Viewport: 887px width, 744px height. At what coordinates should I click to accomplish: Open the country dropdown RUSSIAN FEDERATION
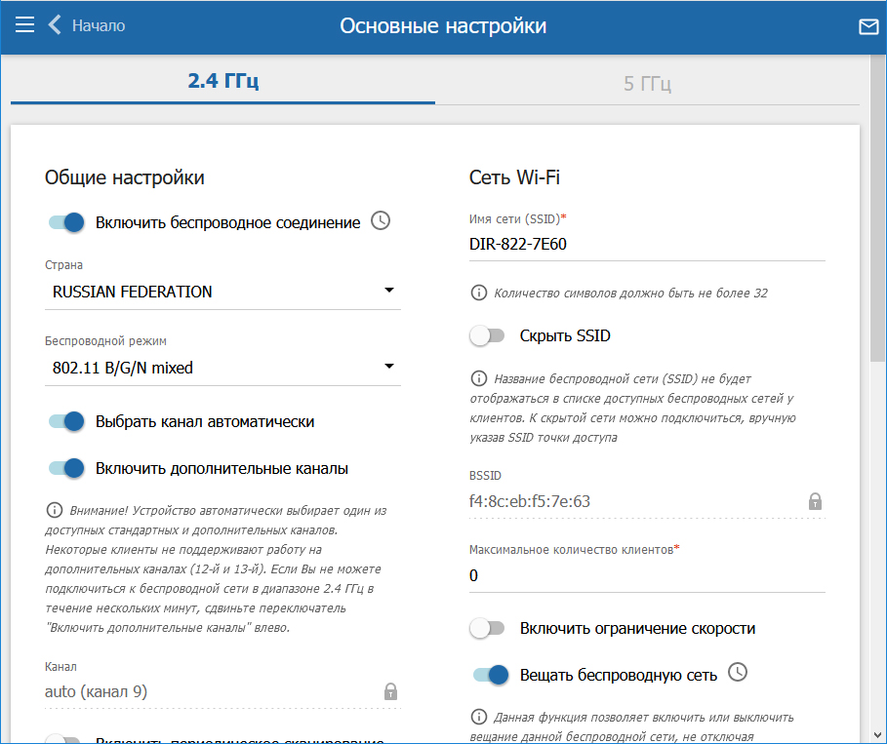click(222, 291)
